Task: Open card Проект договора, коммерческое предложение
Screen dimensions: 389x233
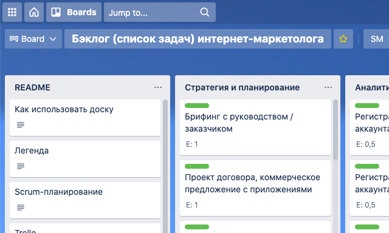Action: coord(255,188)
